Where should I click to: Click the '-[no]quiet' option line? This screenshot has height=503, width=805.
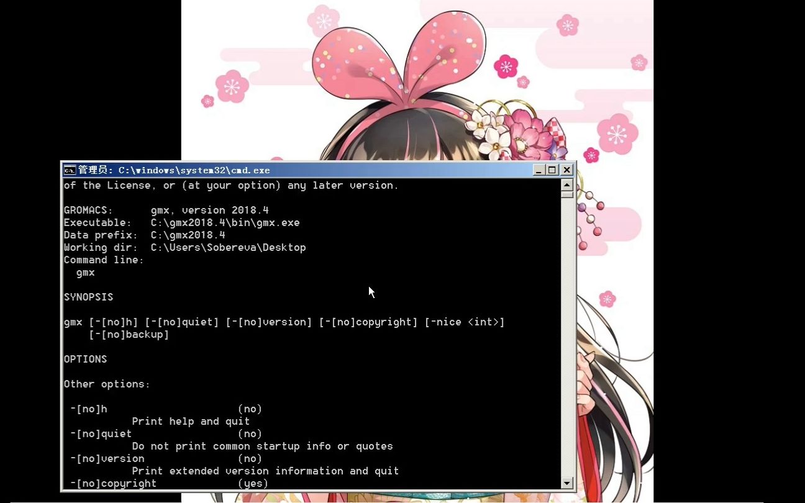pyautogui.click(x=166, y=434)
